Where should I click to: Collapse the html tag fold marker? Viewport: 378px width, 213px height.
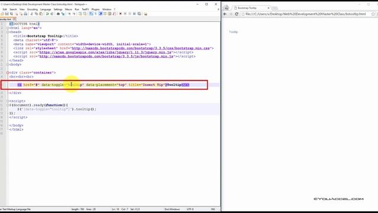tap(8, 28)
